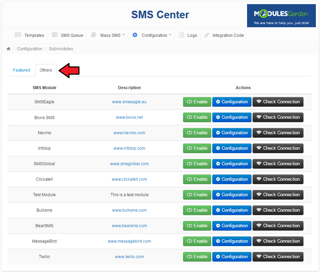Check Connection for Clickatell
The height and width of the screenshot is (275, 320).
278,179
